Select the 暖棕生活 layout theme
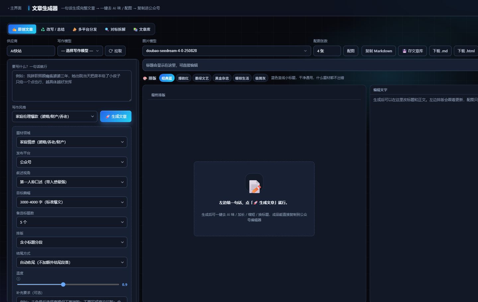 click(x=242, y=78)
